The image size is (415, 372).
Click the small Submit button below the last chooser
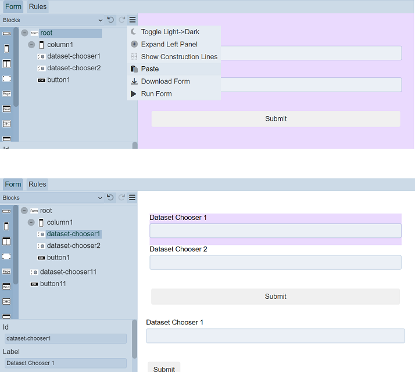[x=164, y=369]
